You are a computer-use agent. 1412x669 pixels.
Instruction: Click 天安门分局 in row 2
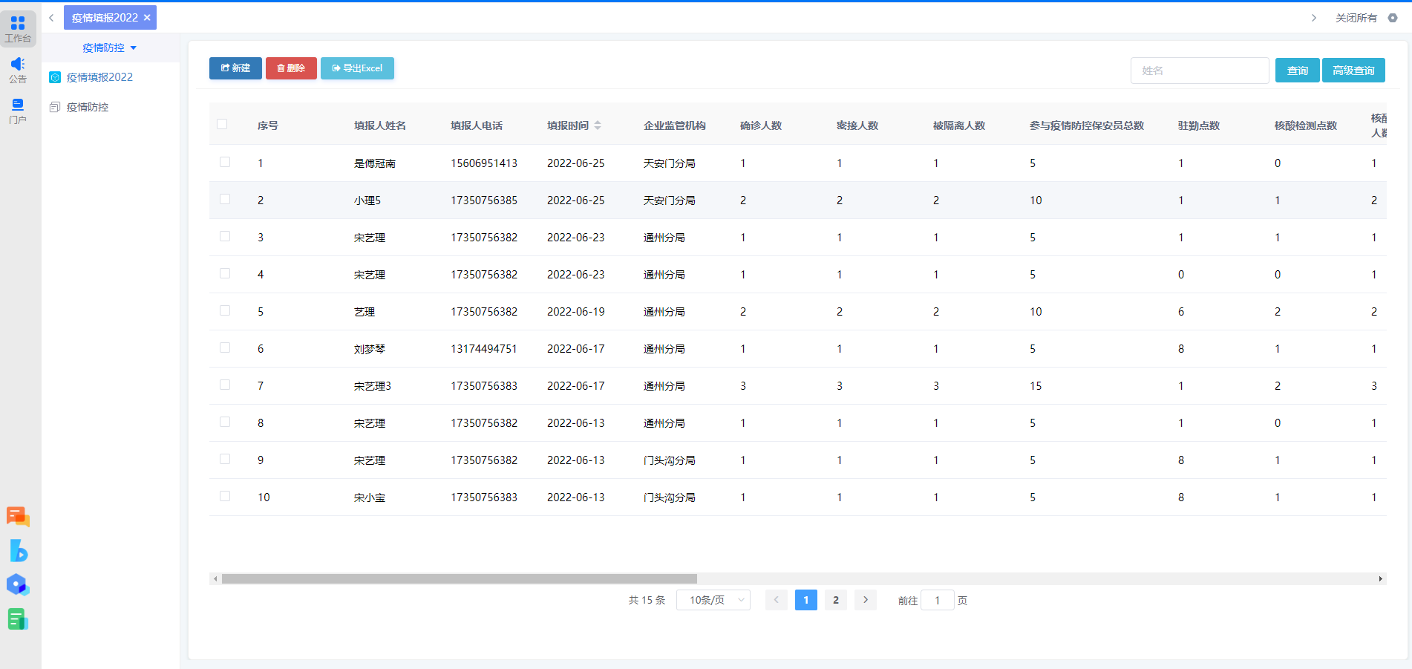pyautogui.click(x=670, y=200)
